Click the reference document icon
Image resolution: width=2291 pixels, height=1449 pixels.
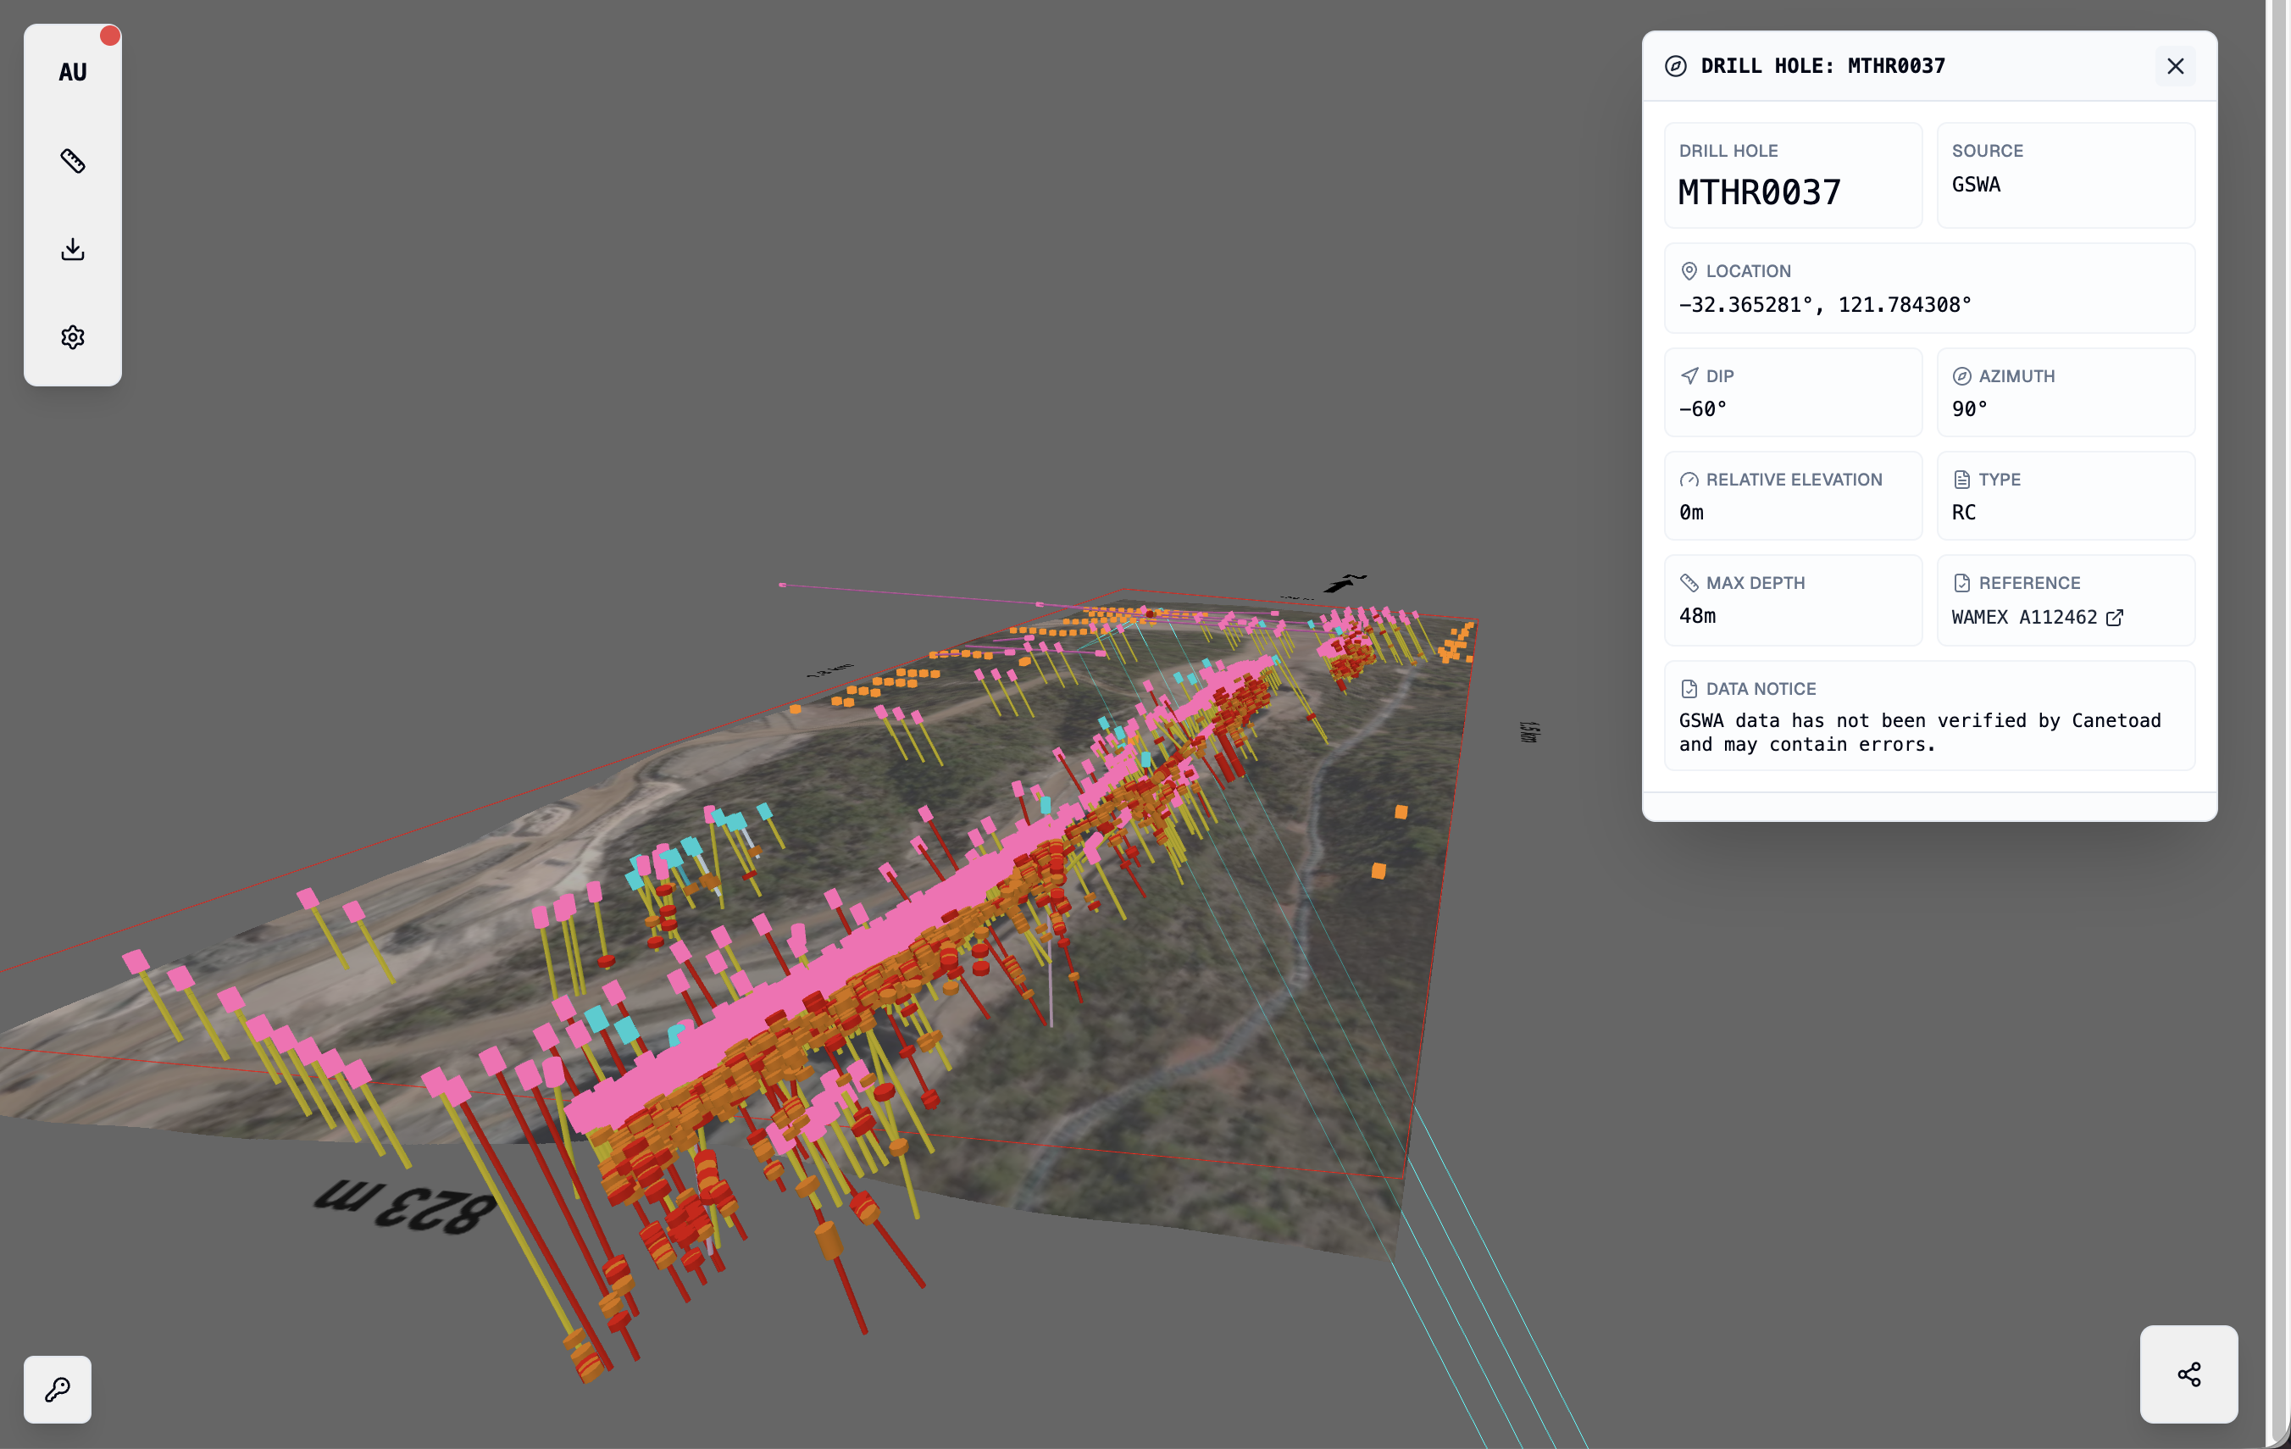pos(1961,582)
